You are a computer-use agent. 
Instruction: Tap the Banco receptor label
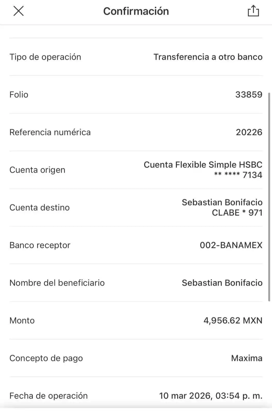click(40, 245)
